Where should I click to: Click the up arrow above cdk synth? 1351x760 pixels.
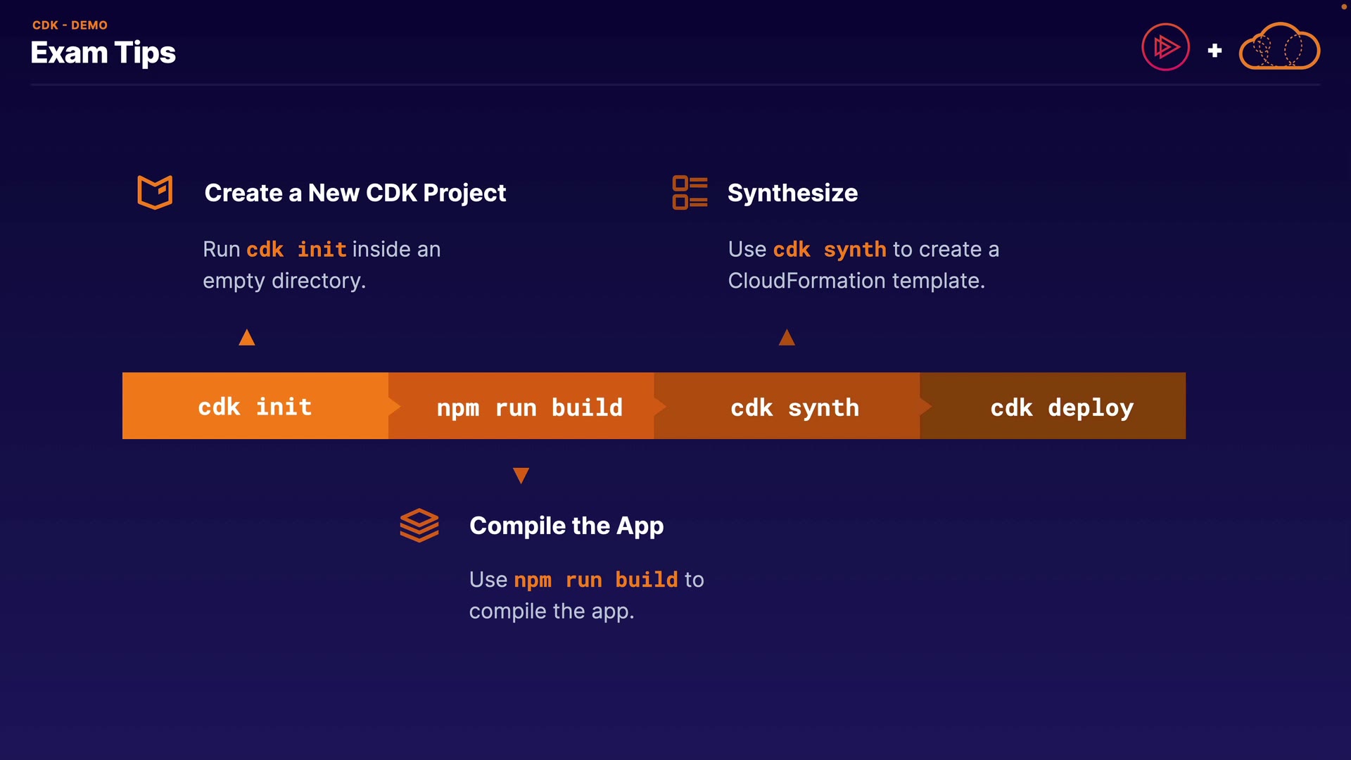[787, 338]
